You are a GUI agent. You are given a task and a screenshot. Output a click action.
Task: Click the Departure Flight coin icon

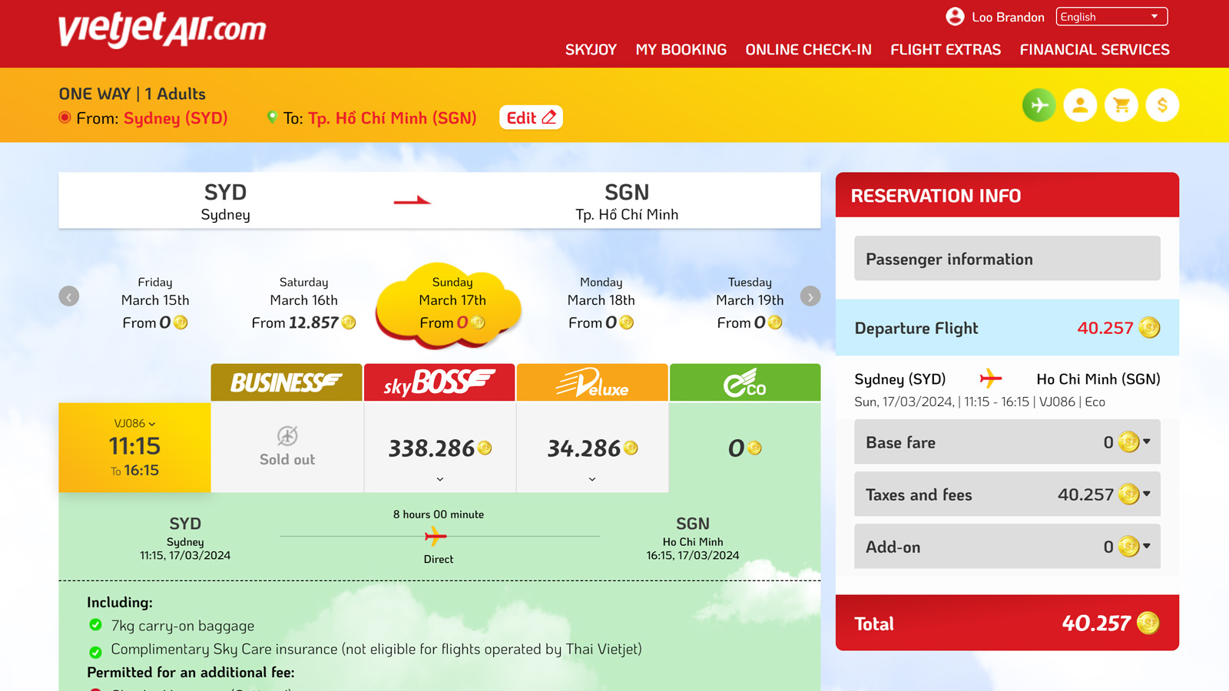1149,328
